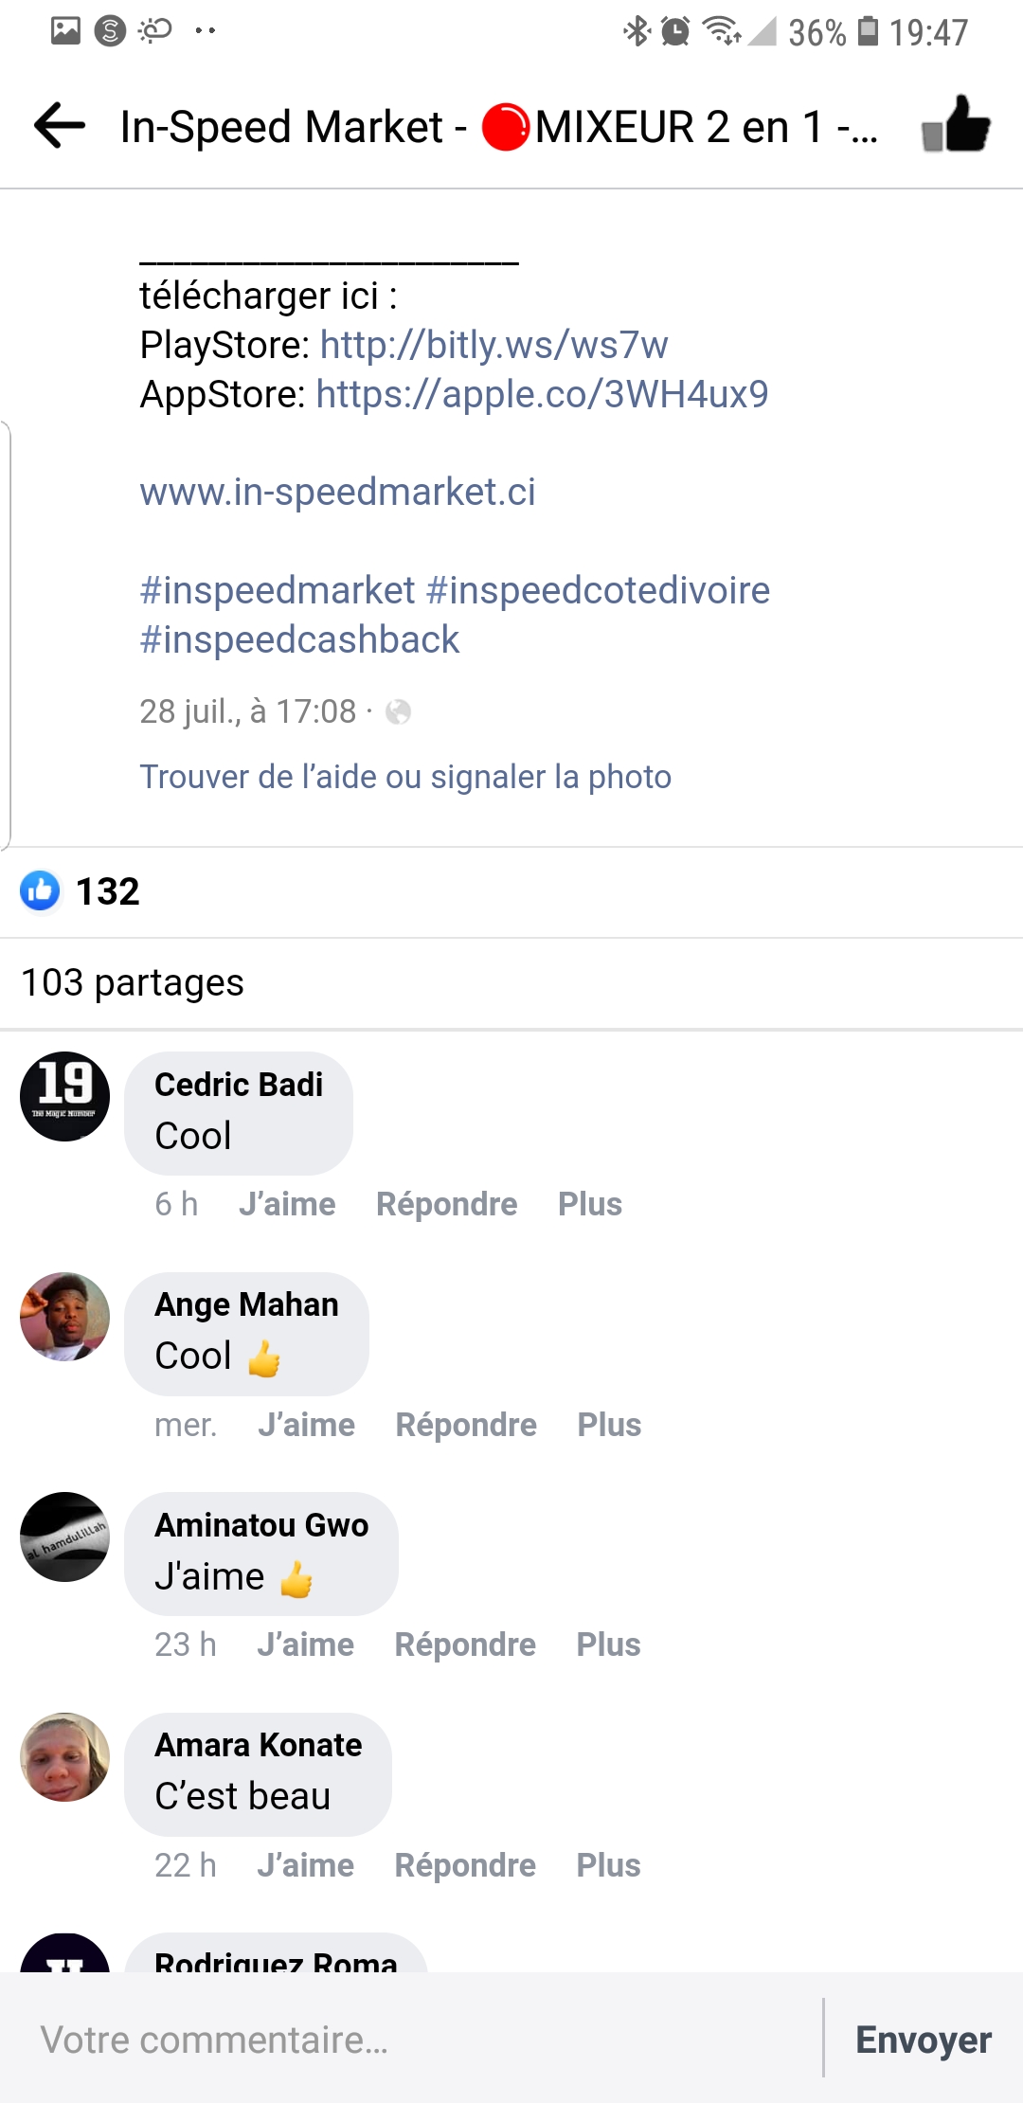
Task: Tap Aminatou Gwo's avatar
Action: [x=64, y=1537]
